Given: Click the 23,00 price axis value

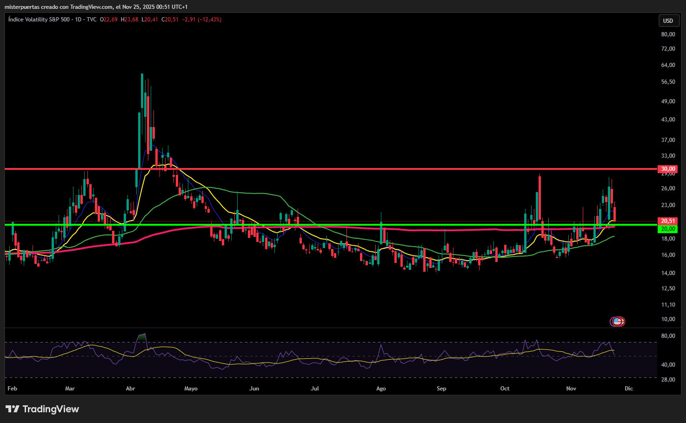Looking at the screenshot, I should pyautogui.click(x=668, y=205).
